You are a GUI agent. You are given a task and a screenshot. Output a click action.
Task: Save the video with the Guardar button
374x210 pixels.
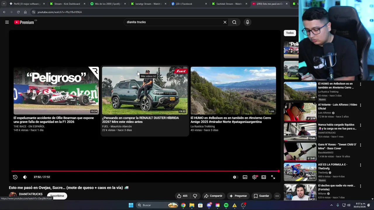click(x=261, y=196)
